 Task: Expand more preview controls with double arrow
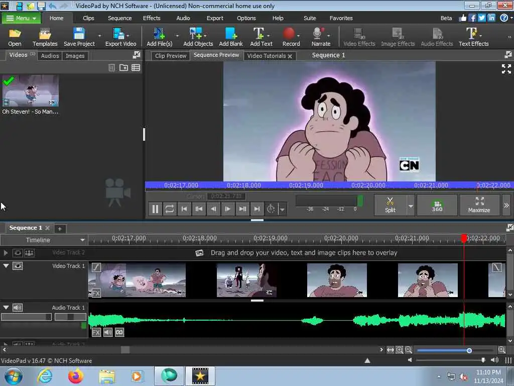(x=506, y=205)
